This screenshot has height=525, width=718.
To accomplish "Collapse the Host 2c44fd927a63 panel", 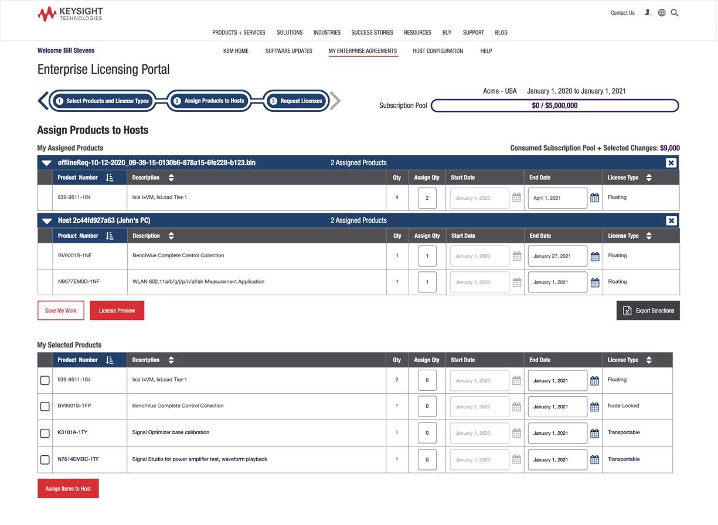I will coord(46,220).
